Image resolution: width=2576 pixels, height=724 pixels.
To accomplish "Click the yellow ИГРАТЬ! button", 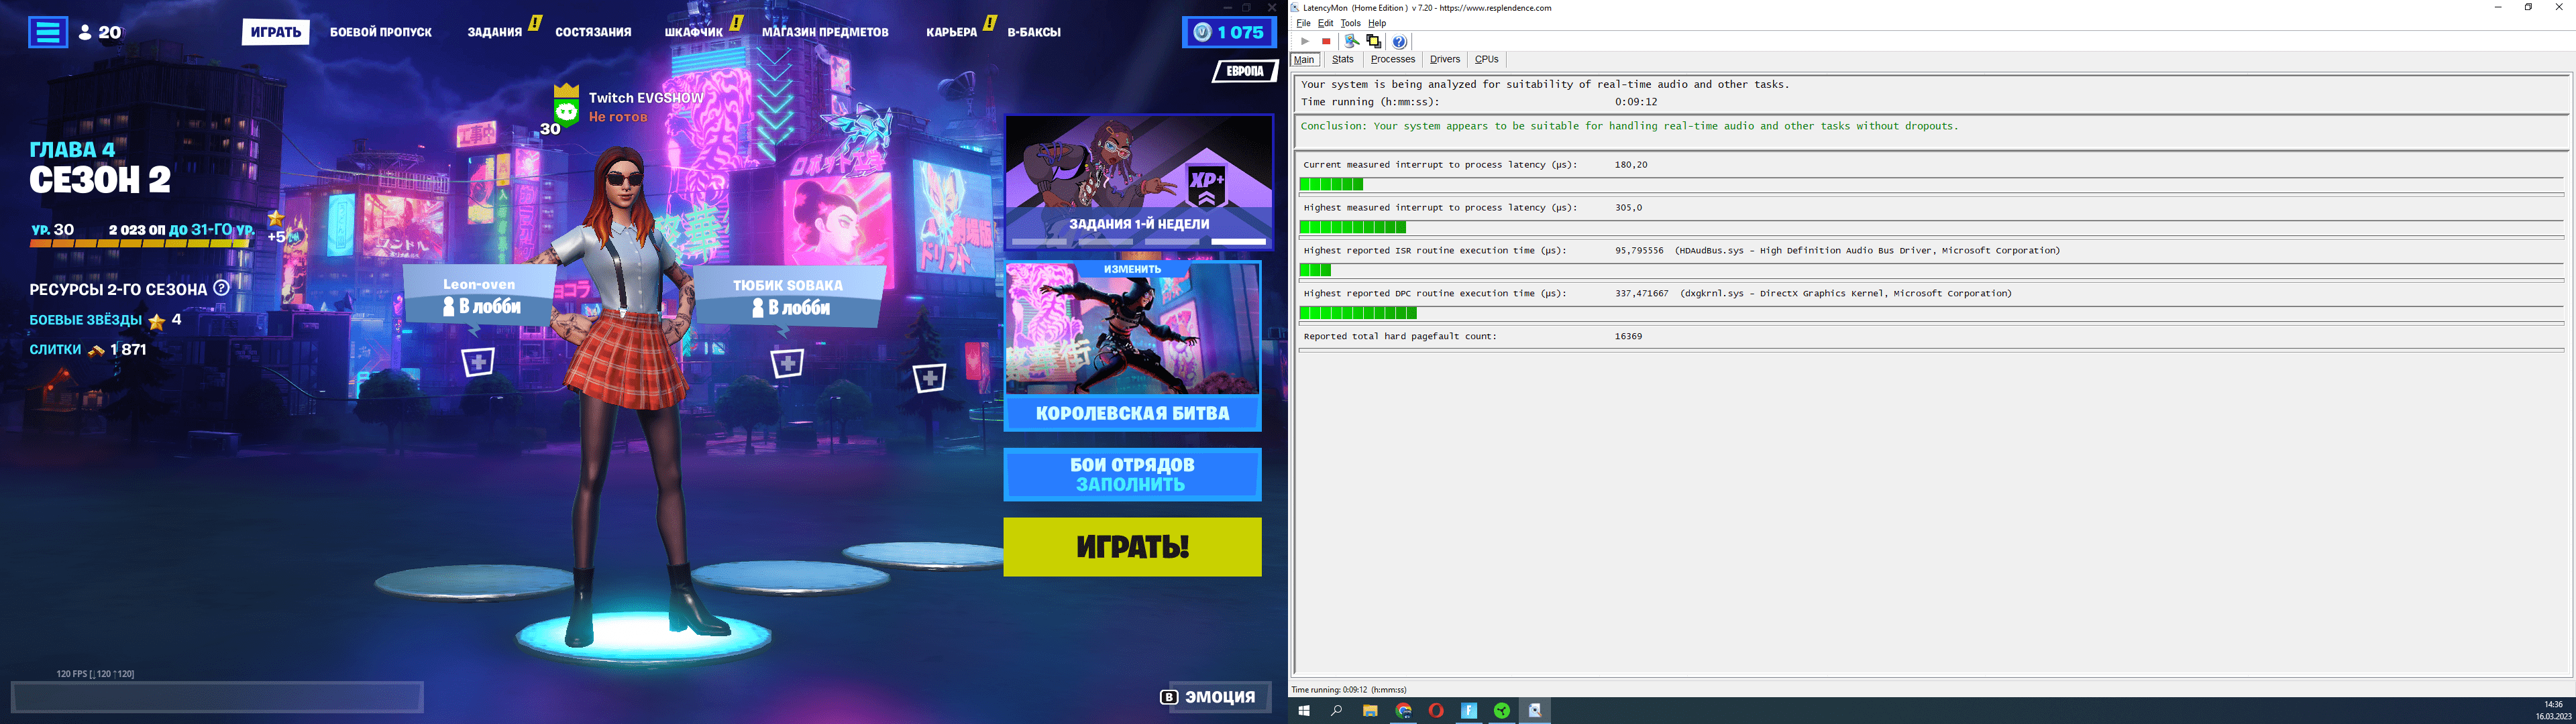I will click(1132, 547).
